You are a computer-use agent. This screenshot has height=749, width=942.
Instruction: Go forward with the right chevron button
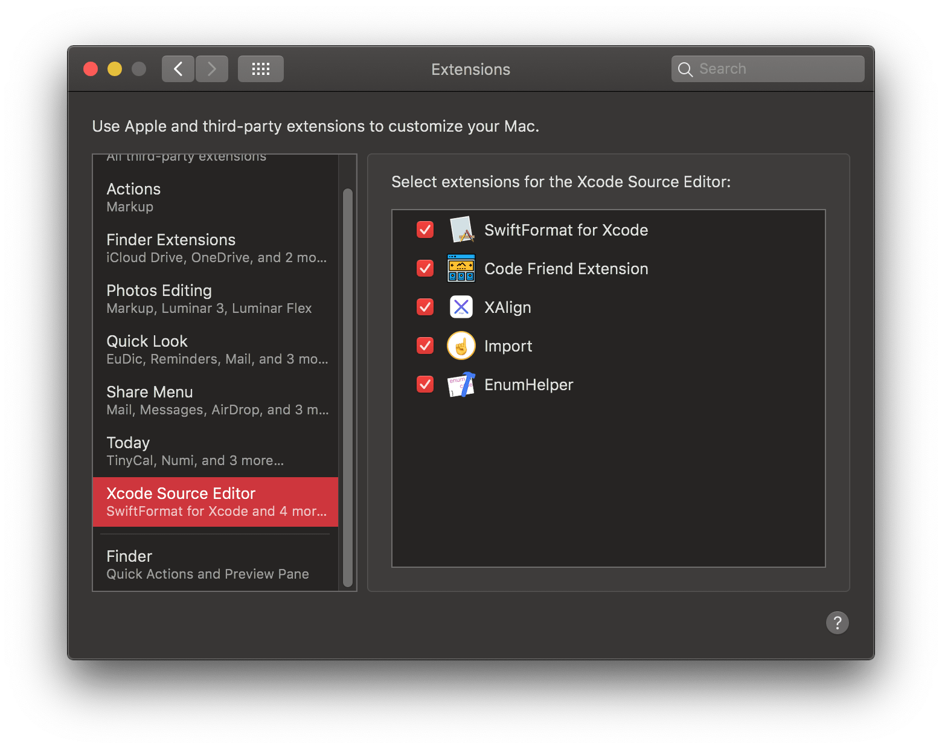pos(212,69)
